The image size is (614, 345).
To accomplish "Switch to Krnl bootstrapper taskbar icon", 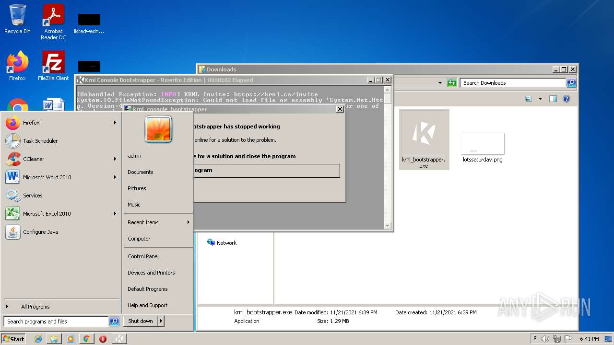I will click(x=119, y=339).
